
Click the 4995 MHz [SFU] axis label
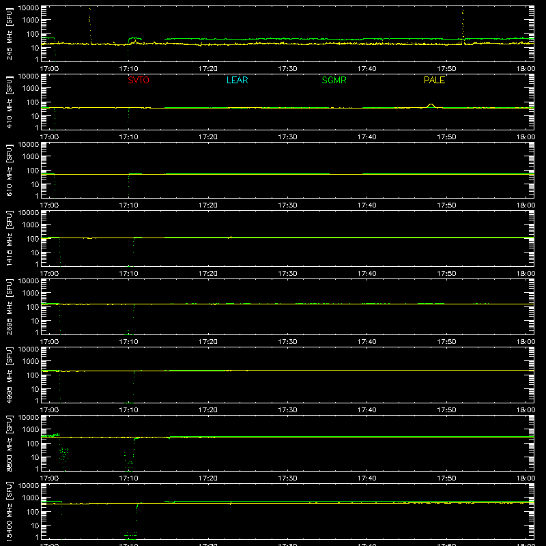[x=10, y=375]
